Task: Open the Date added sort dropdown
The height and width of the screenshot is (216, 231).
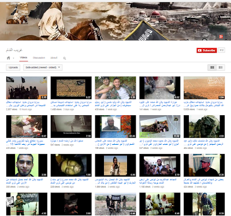Action: pos(43,67)
